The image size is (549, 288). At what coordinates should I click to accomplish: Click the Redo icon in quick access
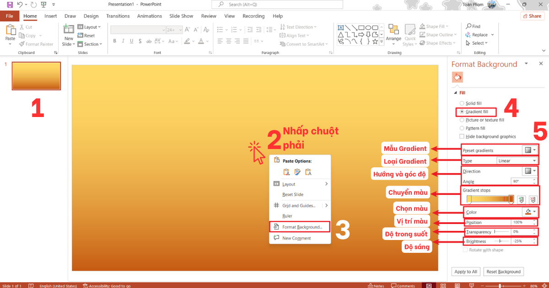pyautogui.click(x=33, y=5)
